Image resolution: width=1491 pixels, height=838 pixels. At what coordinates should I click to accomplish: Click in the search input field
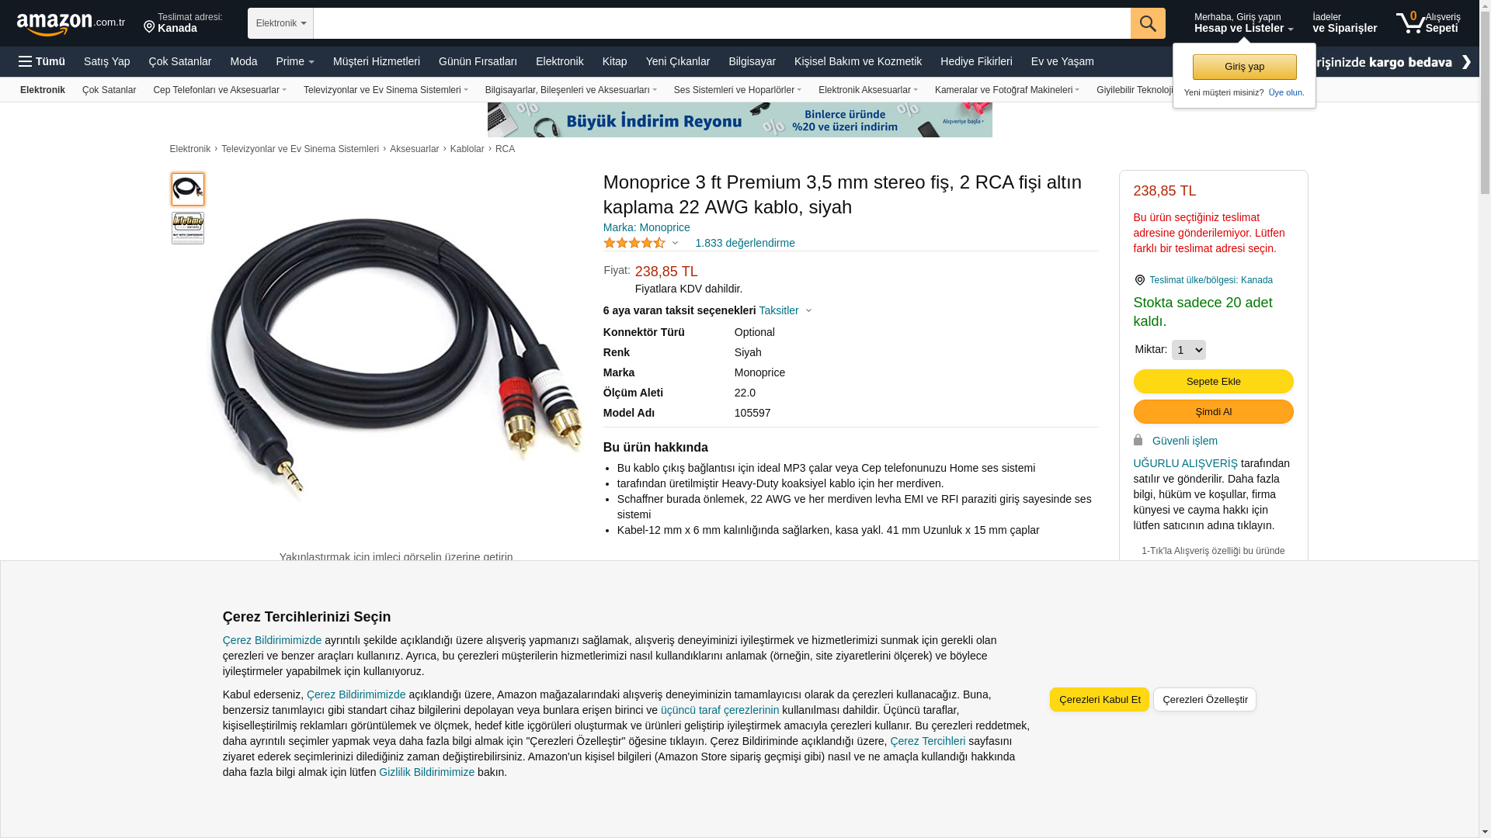pos(721,23)
